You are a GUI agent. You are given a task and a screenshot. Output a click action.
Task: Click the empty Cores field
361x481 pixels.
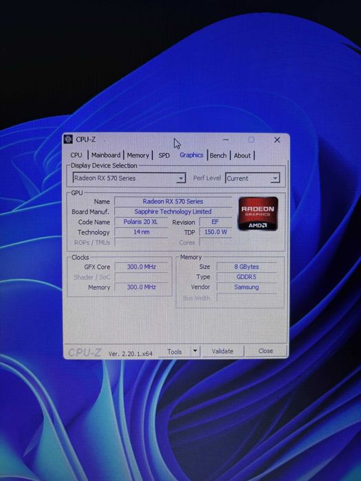[x=215, y=243]
